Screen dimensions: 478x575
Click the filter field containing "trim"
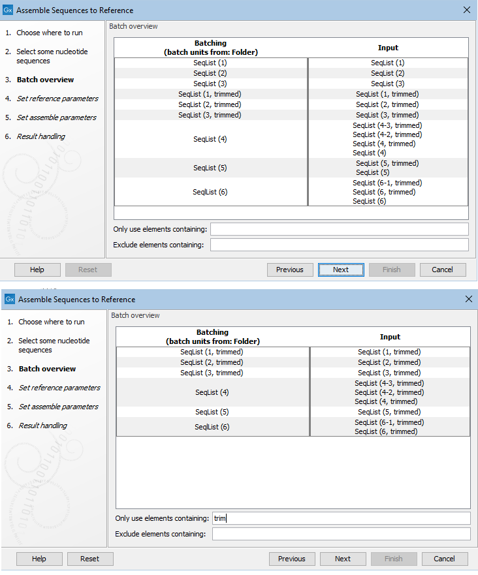tap(341, 518)
